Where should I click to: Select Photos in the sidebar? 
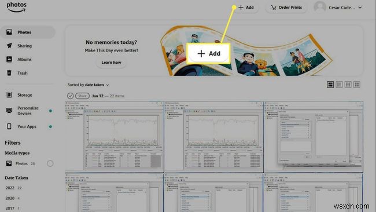click(x=28, y=32)
